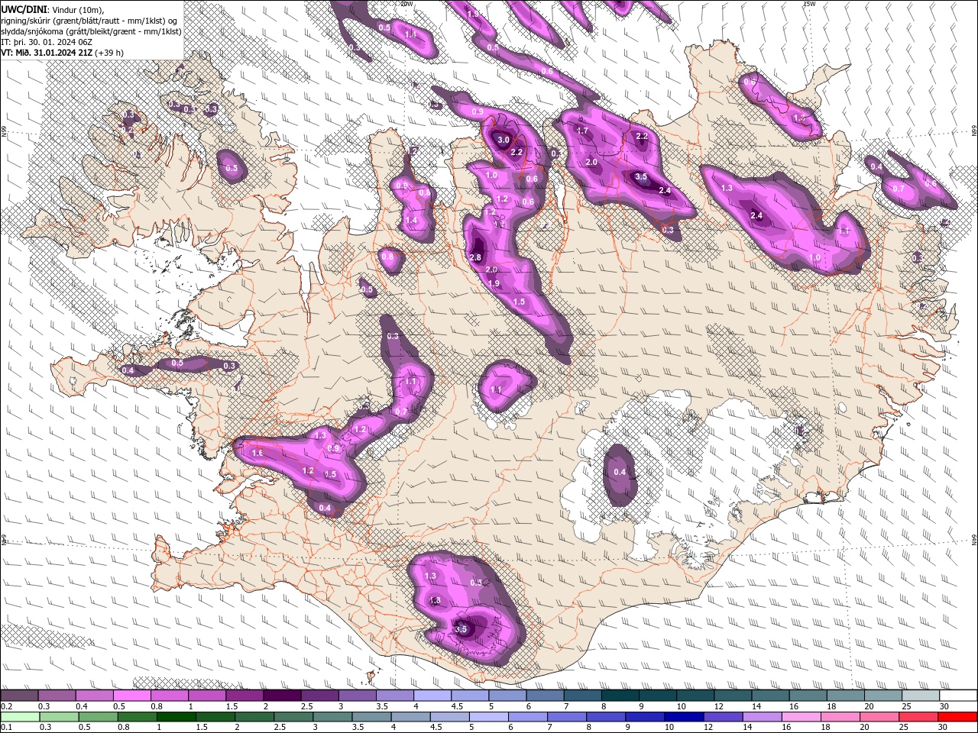Click the dark green swatch labelled 1 in the rain legend

[176, 717]
